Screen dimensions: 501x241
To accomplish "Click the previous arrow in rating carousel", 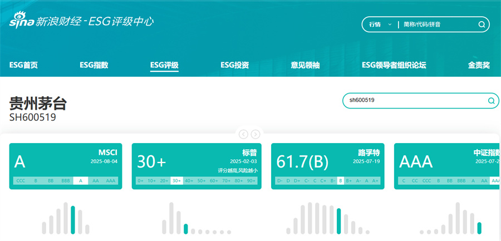I will coord(243,134).
